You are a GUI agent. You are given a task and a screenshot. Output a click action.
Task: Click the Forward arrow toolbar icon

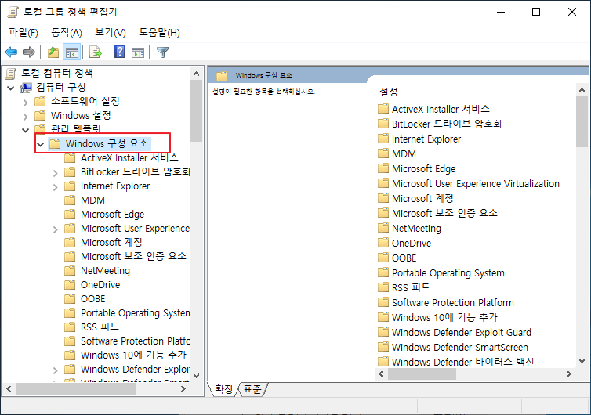click(29, 52)
